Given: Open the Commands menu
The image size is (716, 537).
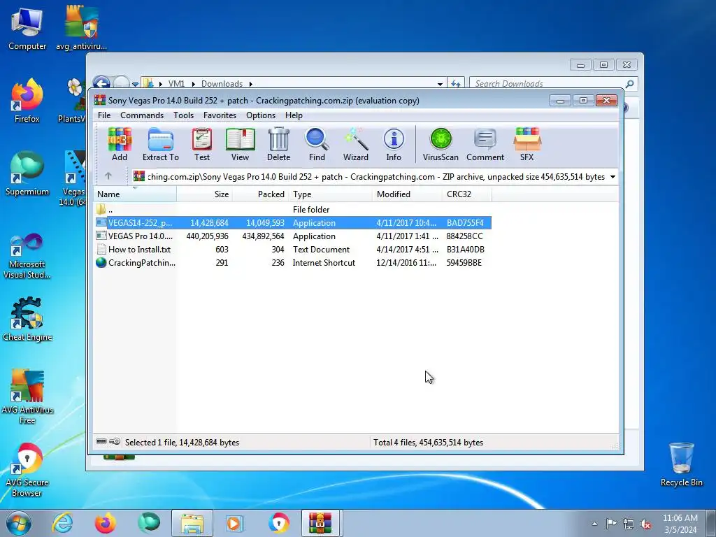Looking at the screenshot, I should click(142, 115).
